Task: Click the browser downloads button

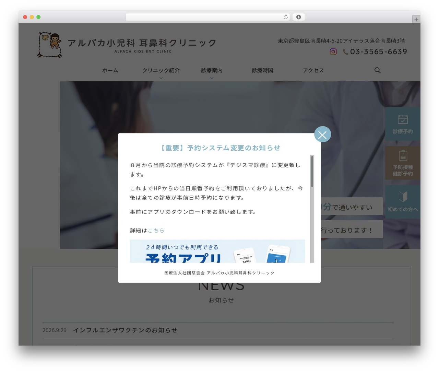Action: point(298,17)
